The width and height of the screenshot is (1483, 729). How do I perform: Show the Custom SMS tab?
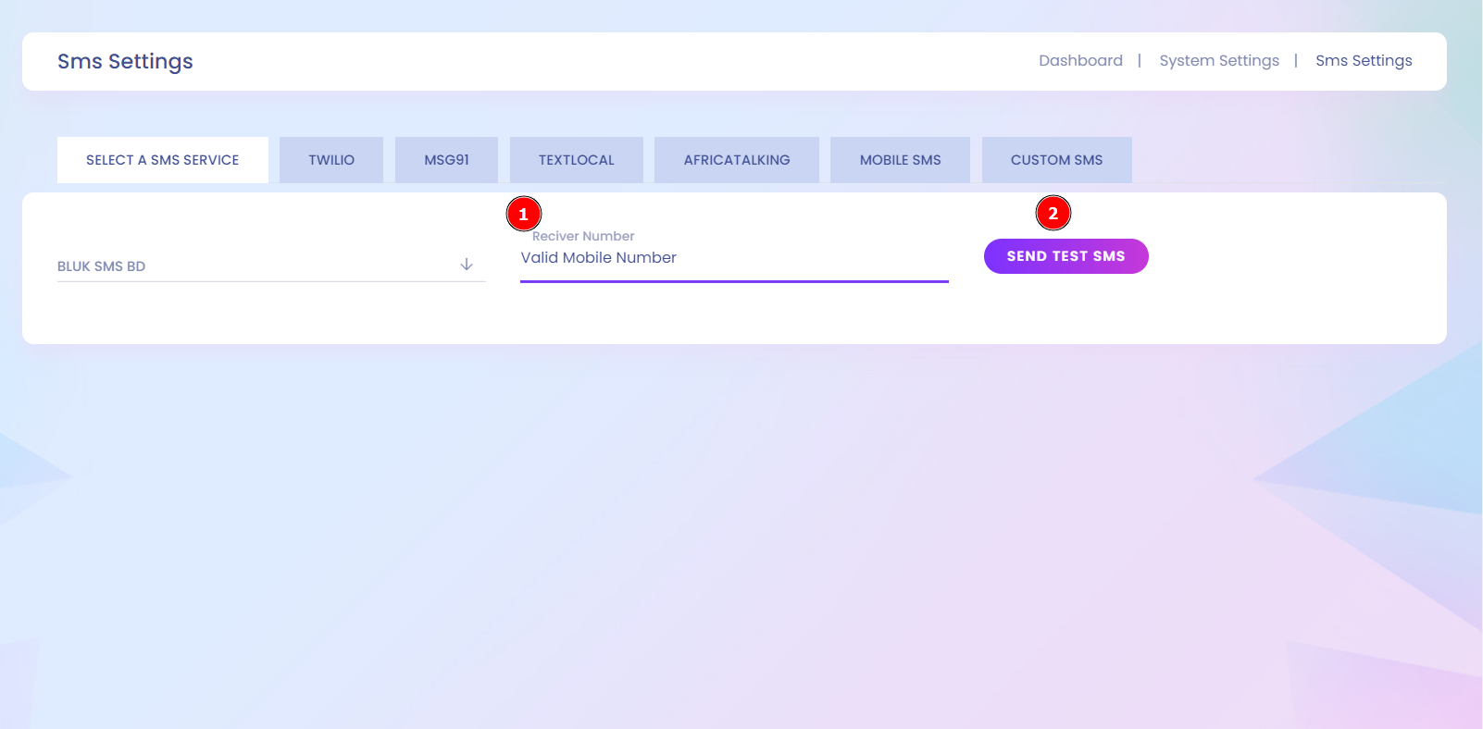pyautogui.click(x=1056, y=160)
